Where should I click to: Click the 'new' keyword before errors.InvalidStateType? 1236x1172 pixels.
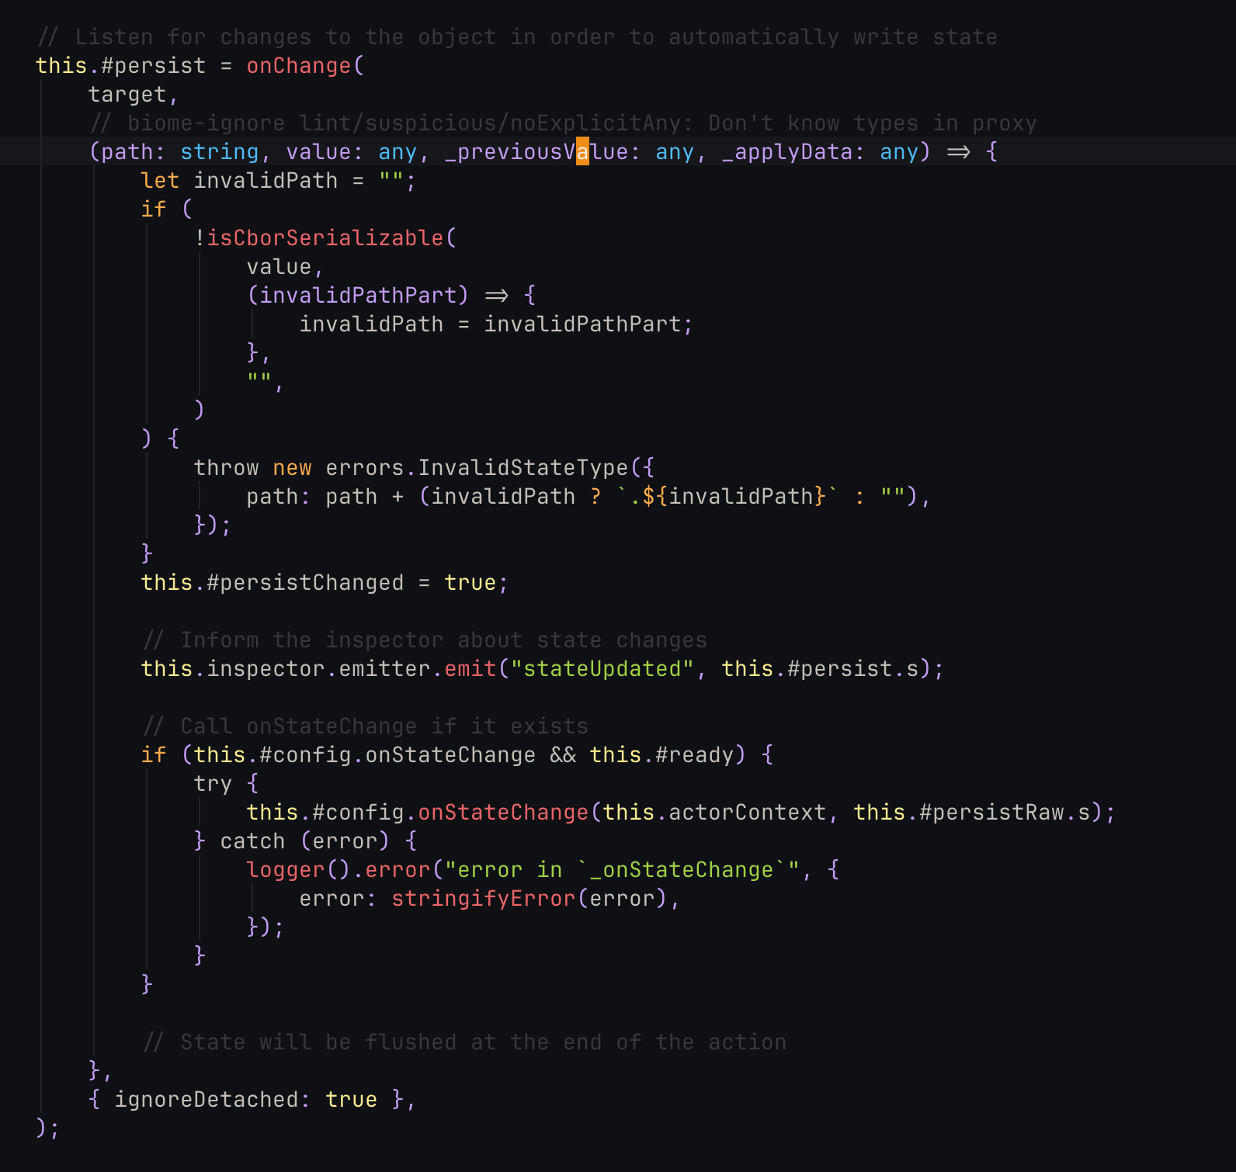pyautogui.click(x=292, y=468)
